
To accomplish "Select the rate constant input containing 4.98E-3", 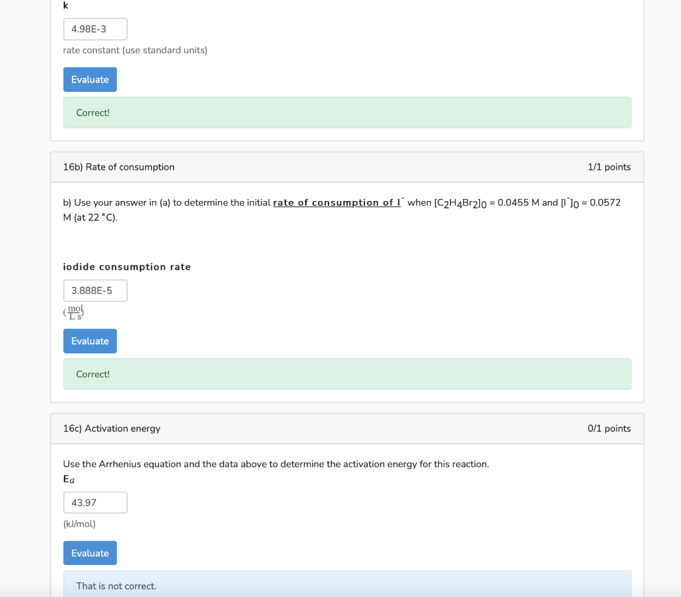I will click(x=95, y=29).
